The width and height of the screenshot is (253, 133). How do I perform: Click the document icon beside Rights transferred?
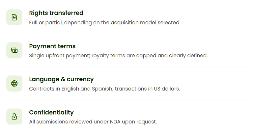click(14, 17)
